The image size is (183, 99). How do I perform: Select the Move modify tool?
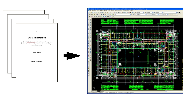90,27
